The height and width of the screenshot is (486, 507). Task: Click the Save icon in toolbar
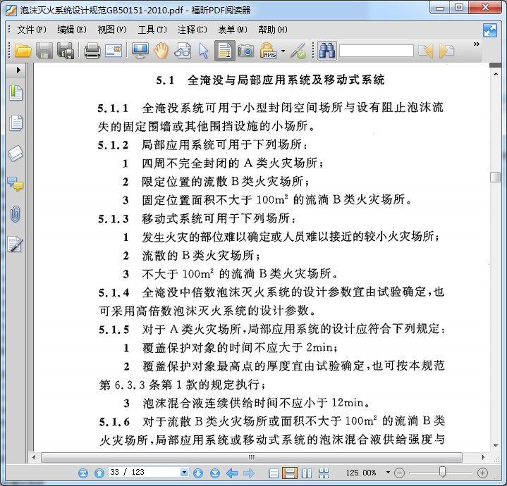pos(44,51)
